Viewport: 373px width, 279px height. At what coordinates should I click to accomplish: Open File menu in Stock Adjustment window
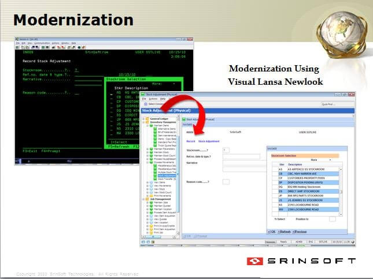[144, 99]
